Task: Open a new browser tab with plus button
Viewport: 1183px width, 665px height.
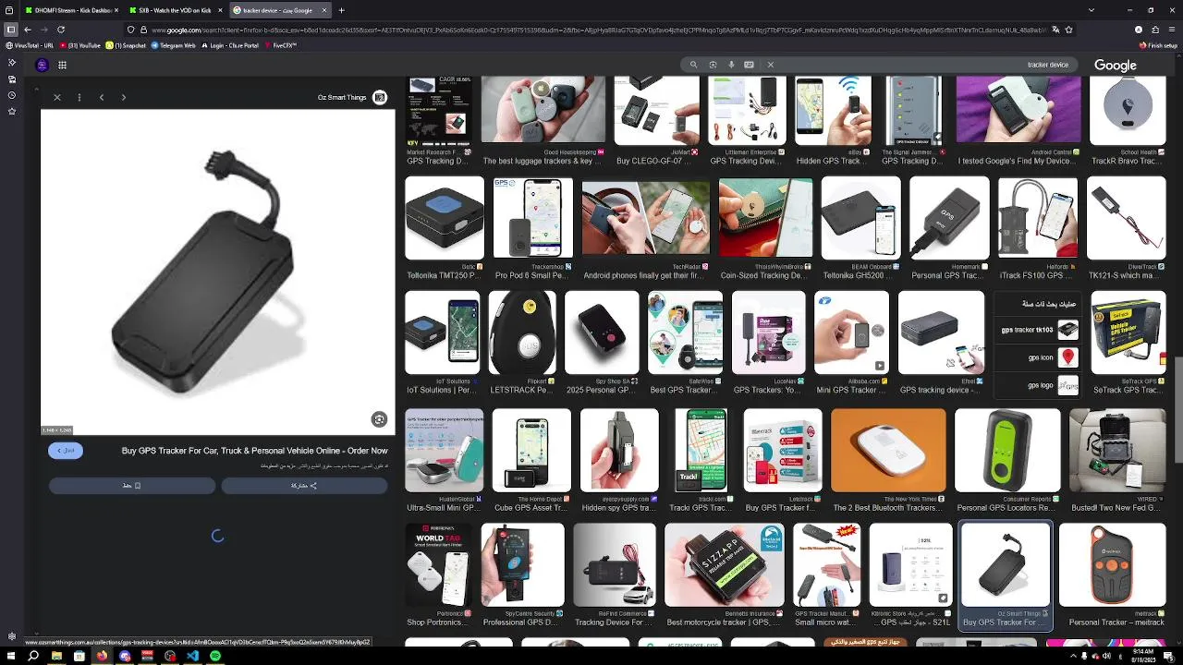Action: pyautogui.click(x=342, y=10)
